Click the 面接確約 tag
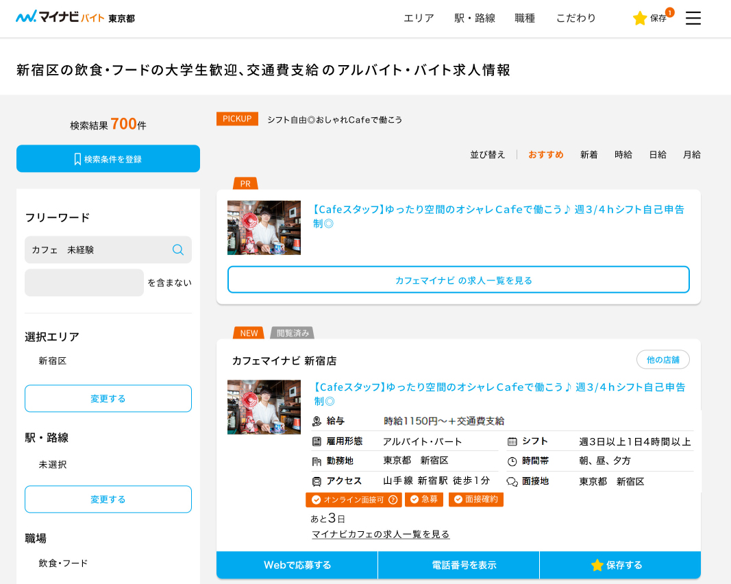This screenshot has width=731, height=584. [x=476, y=499]
